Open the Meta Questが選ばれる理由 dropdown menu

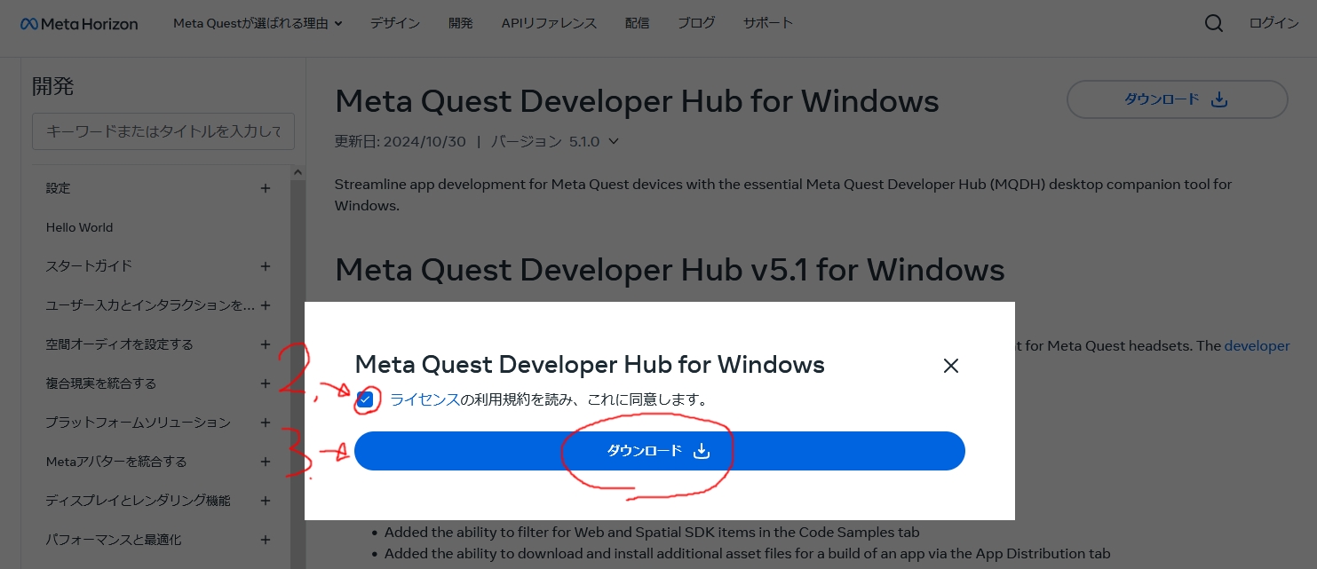pyautogui.click(x=257, y=23)
